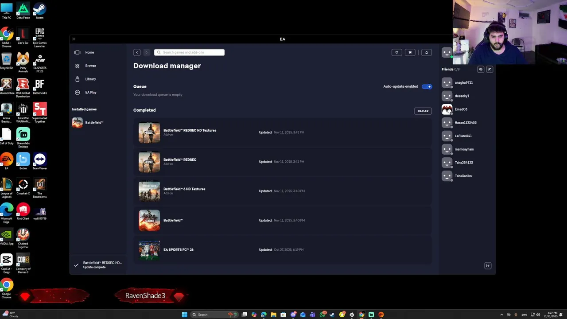
Task: Click the Battlefield REDSEC HD update complete status
Action: pos(97,265)
